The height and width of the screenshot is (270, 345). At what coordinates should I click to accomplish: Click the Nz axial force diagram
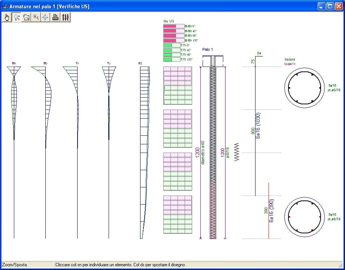coord(145,150)
